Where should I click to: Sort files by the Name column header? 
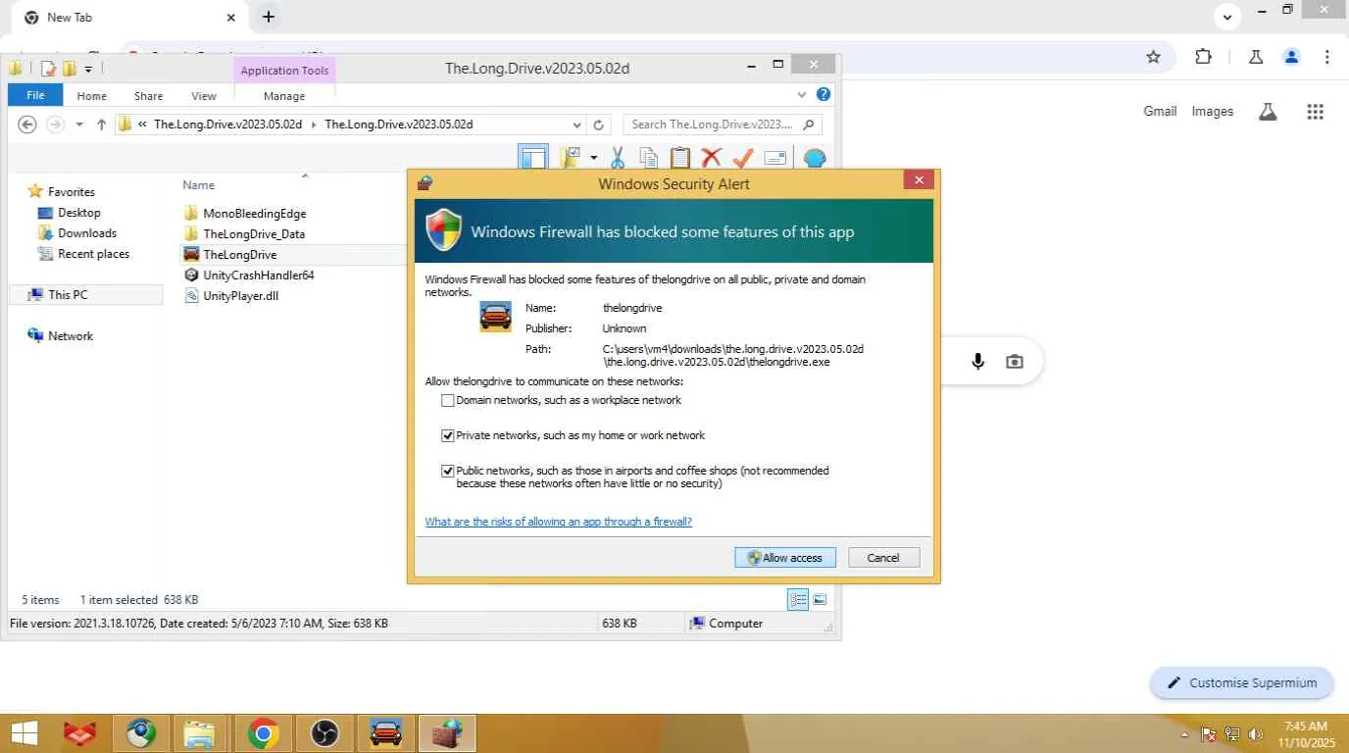pos(198,185)
